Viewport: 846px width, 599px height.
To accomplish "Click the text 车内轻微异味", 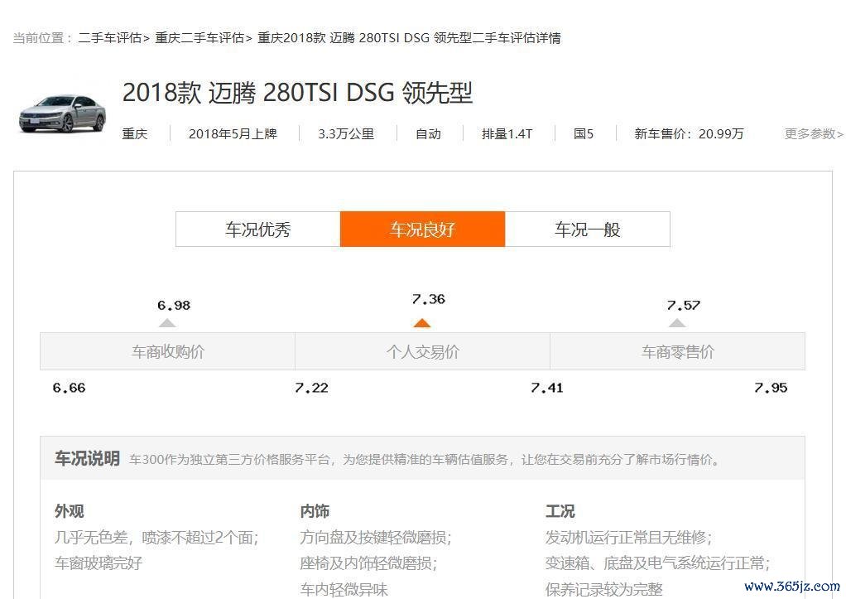I will [344, 589].
